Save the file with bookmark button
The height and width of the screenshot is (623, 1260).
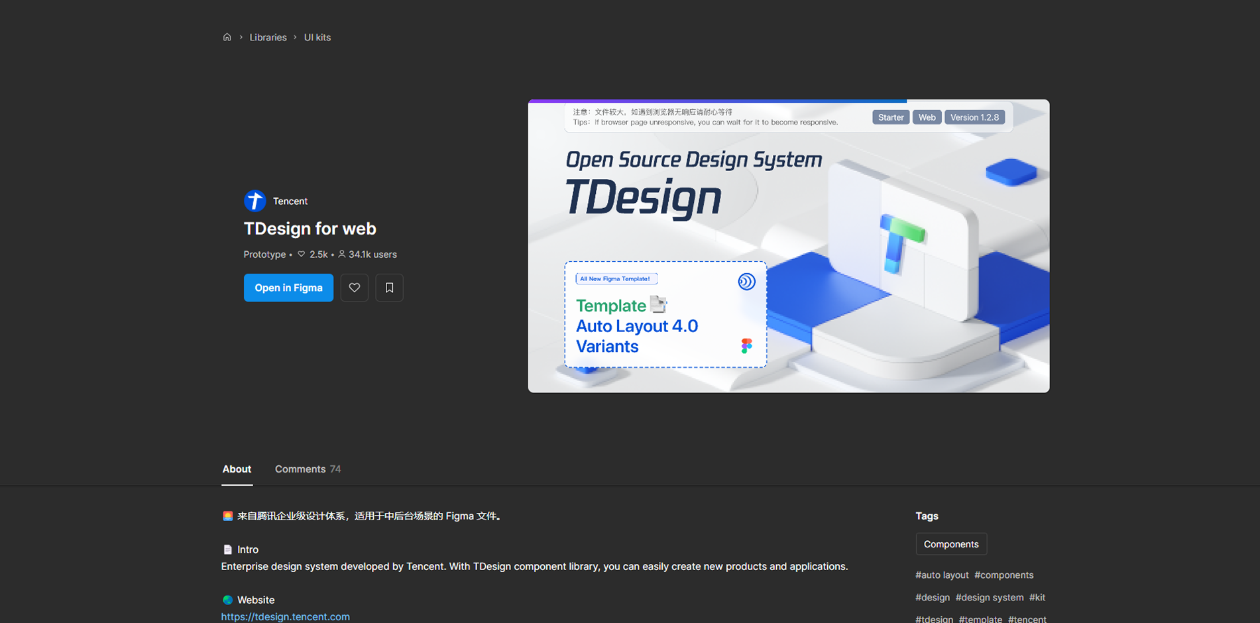click(389, 288)
